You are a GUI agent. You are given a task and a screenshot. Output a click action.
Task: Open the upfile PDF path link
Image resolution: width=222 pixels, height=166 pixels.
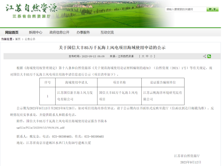[41, 128]
